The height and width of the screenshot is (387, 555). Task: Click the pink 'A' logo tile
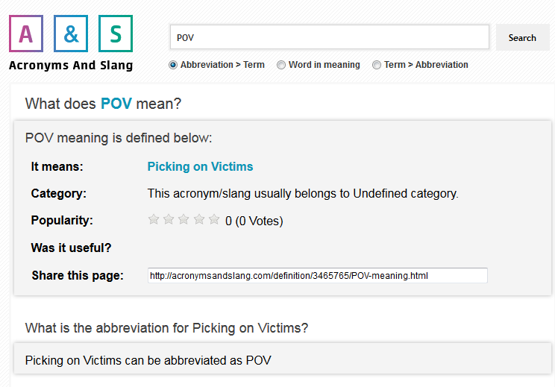pos(26,34)
